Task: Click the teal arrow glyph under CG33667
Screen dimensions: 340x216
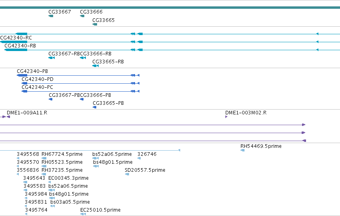Action: click(x=51, y=16)
